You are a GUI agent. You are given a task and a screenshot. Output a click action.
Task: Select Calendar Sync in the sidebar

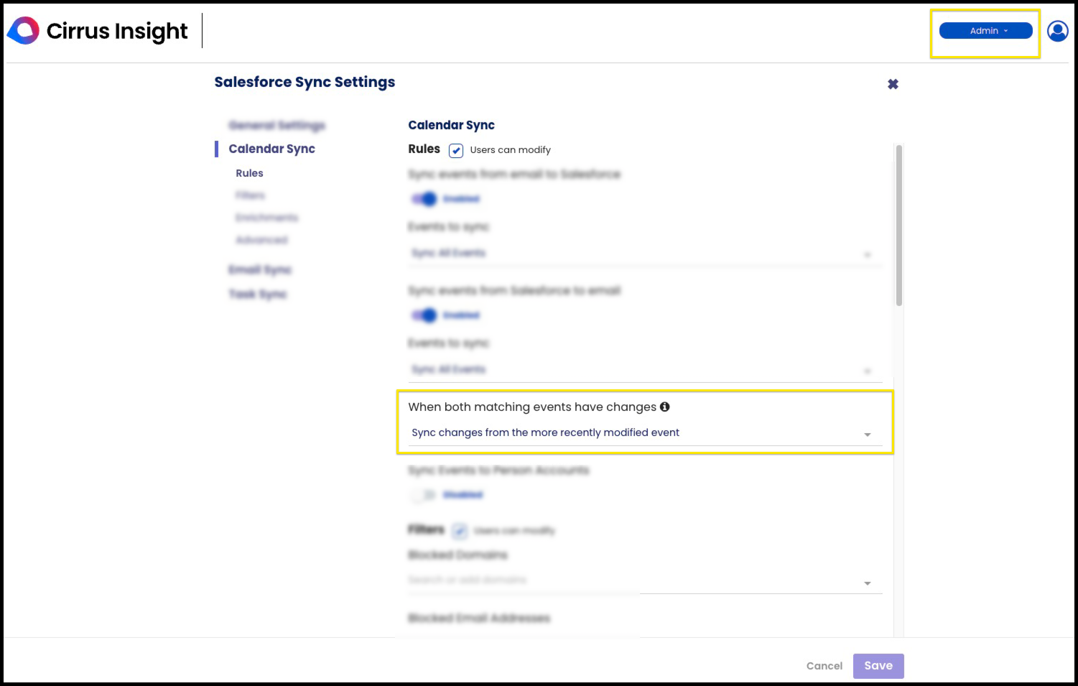pyautogui.click(x=271, y=149)
